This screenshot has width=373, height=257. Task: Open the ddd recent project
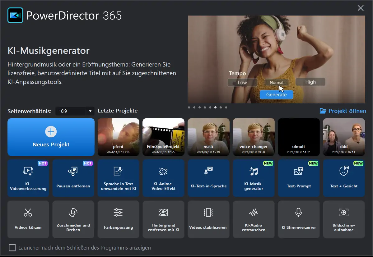tap(344, 137)
